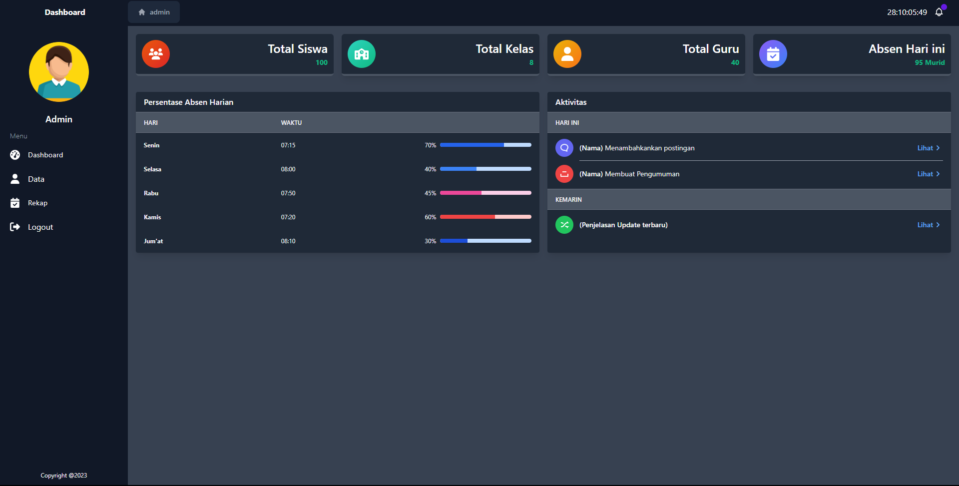Click the green Total Kelas school icon
This screenshot has width=959, height=486.
tap(362, 54)
